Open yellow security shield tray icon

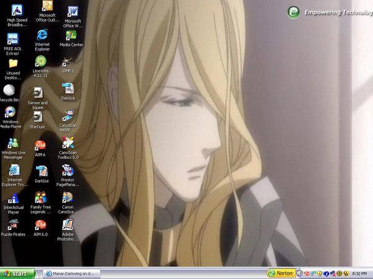(320, 273)
